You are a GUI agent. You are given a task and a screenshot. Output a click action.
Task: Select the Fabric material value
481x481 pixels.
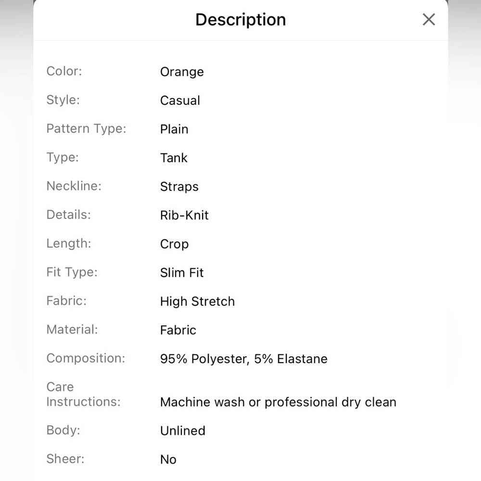coord(178,330)
